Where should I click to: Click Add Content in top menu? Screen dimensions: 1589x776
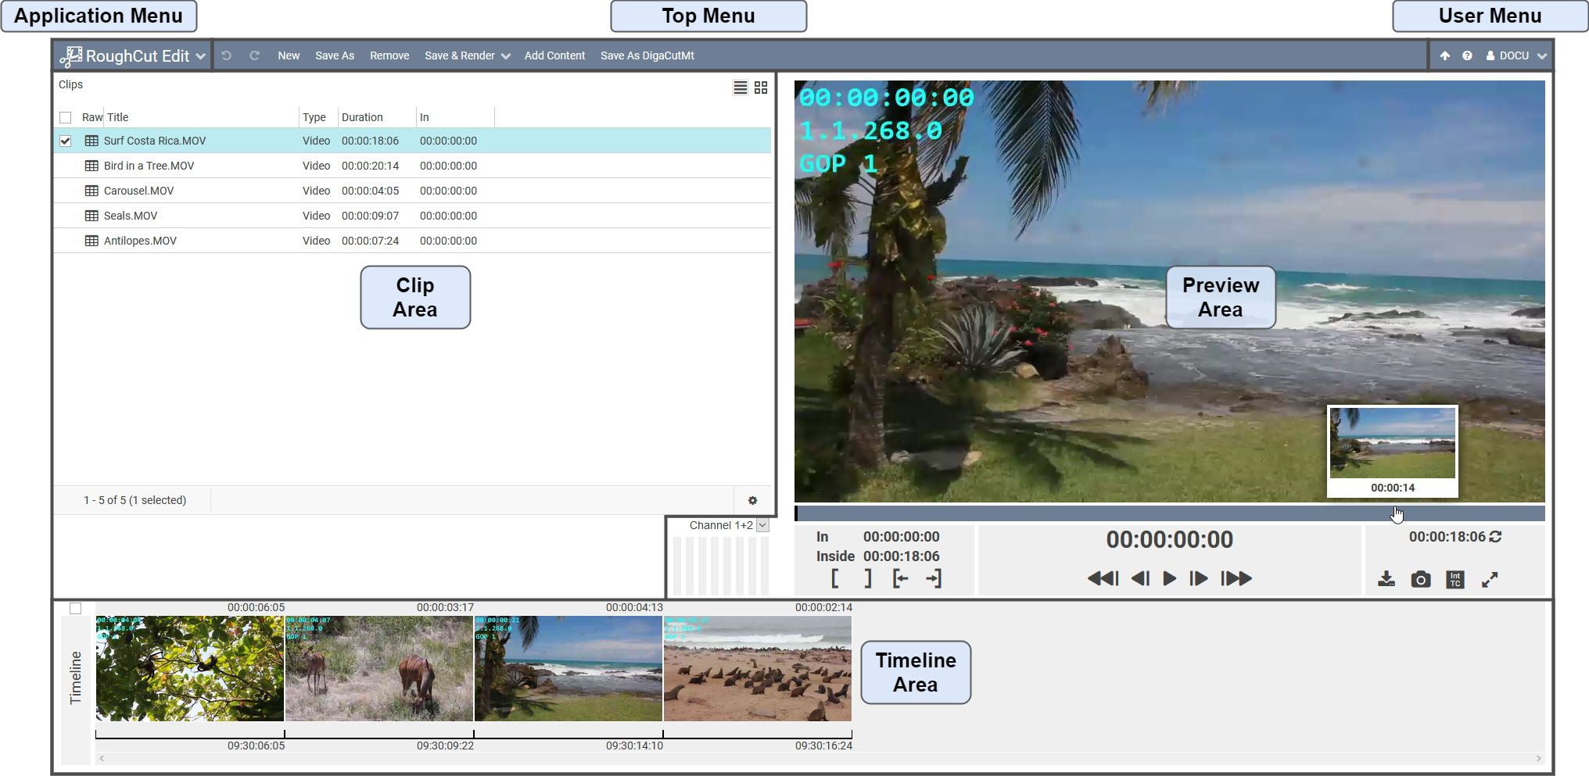554,55
